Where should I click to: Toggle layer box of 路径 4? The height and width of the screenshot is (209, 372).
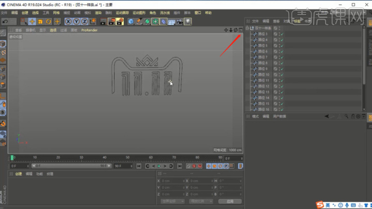click(275, 40)
